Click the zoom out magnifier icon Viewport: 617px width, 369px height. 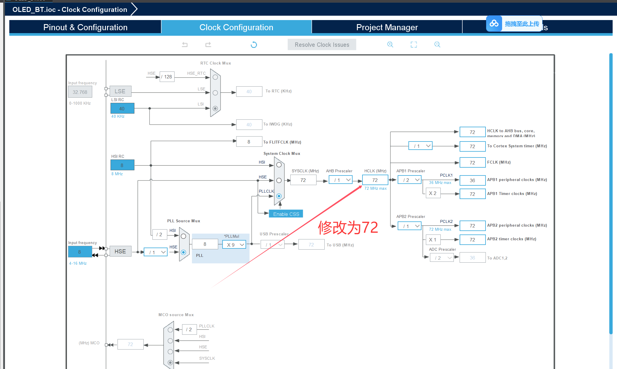(437, 44)
